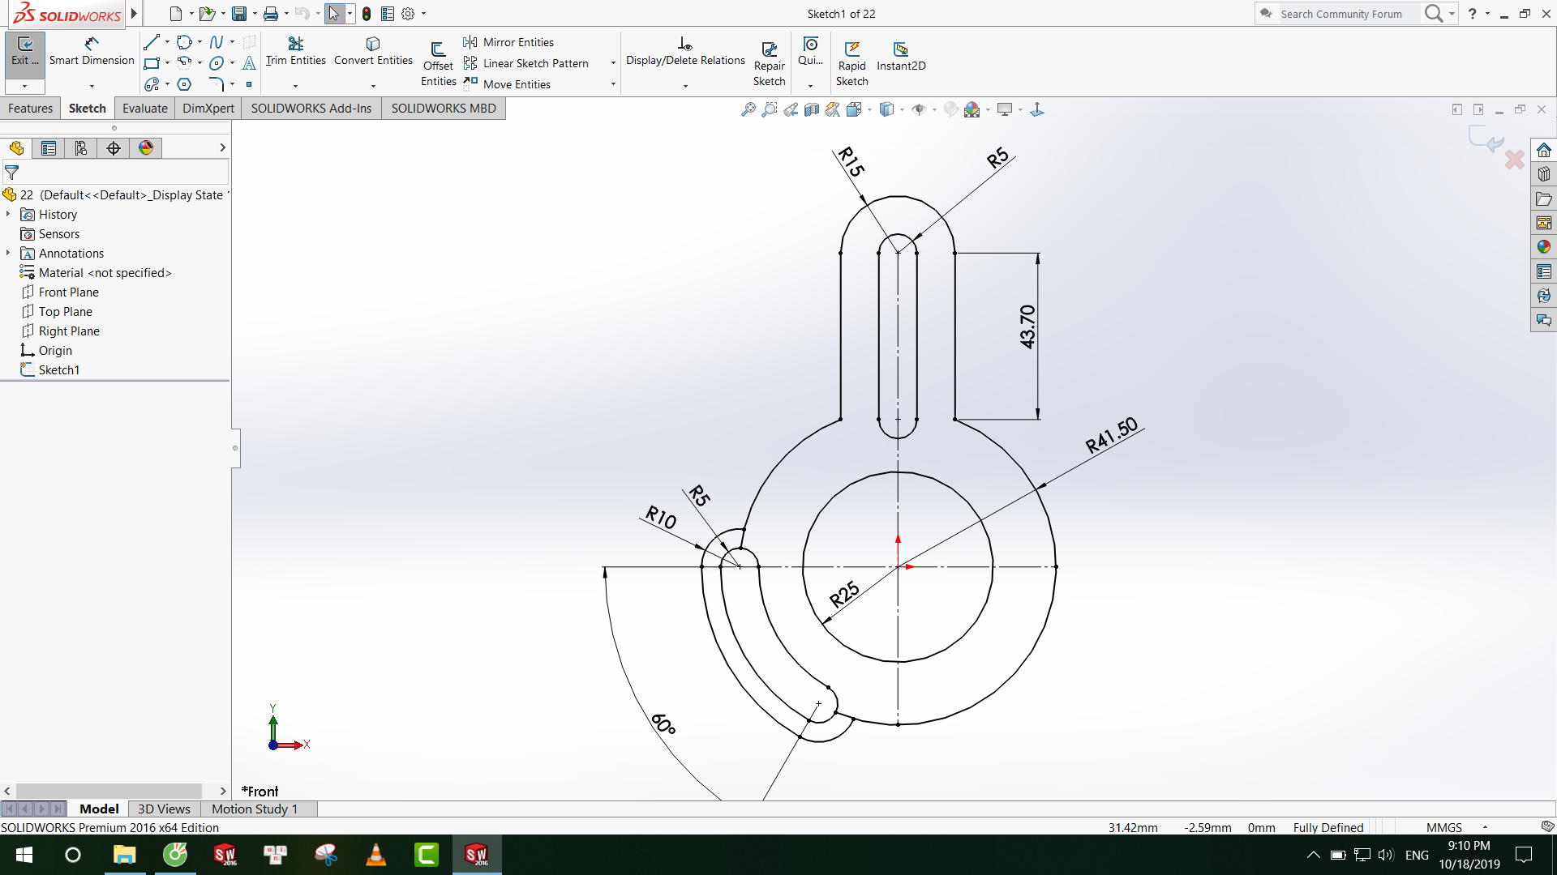Image resolution: width=1557 pixels, height=875 pixels.
Task: Expand the Smart Dimension dropdown arrow
Action: click(92, 86)
